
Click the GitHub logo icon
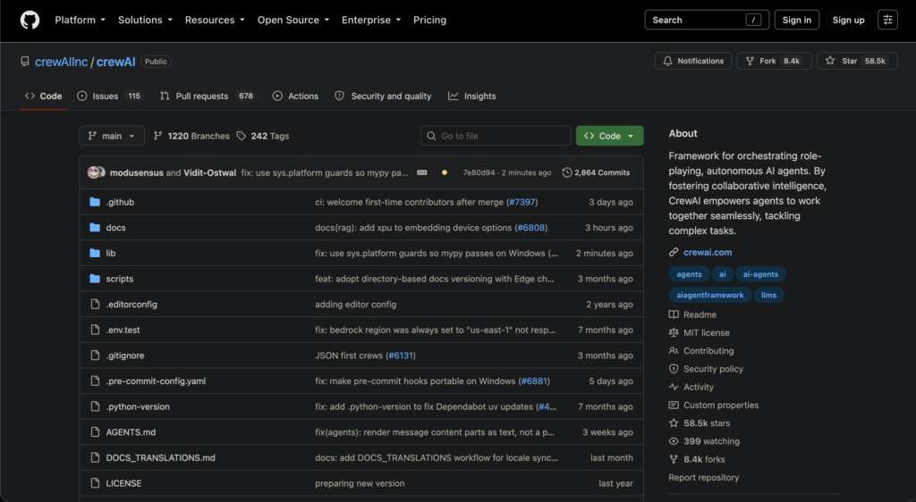(x=30, y=20)
